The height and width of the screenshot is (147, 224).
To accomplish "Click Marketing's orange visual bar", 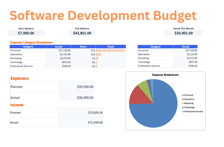I will (x=97, y=58).
